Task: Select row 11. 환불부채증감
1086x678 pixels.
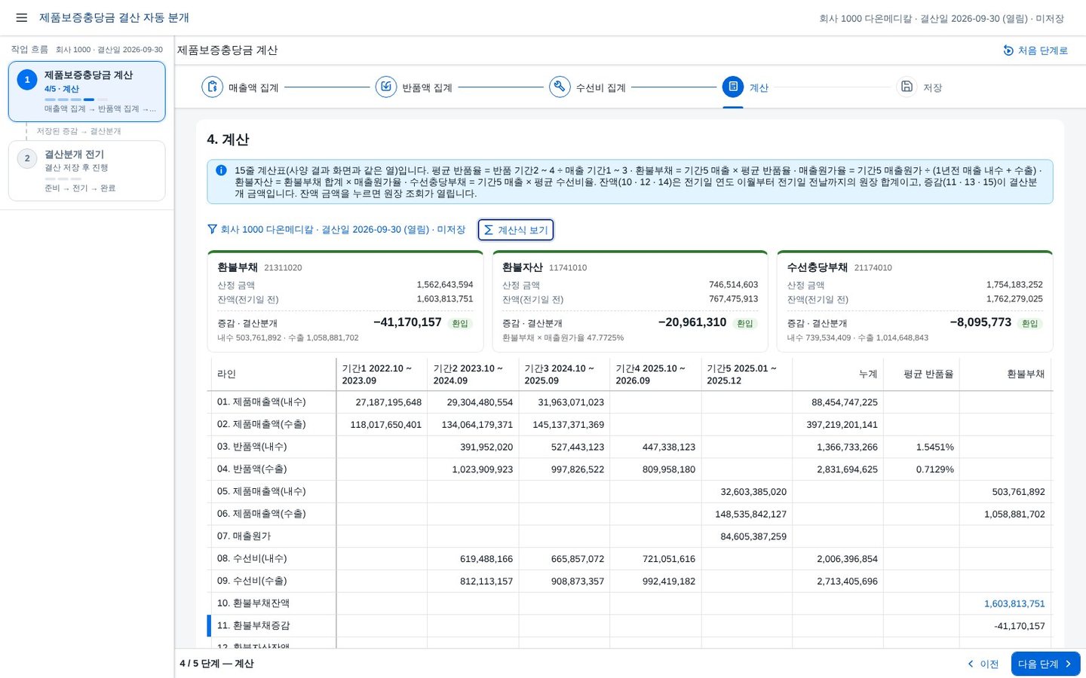Action: [630, 626]
